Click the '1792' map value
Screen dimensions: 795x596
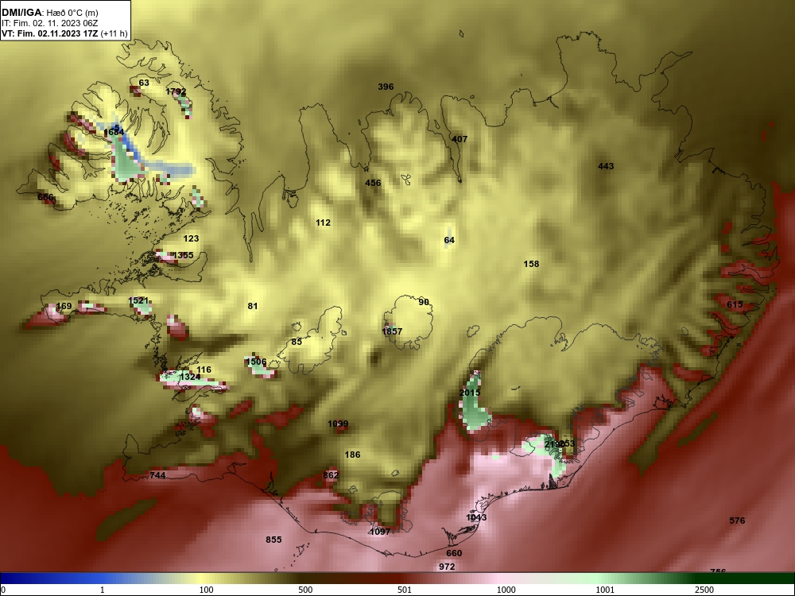pyautogui.click(x=176, y=91)
